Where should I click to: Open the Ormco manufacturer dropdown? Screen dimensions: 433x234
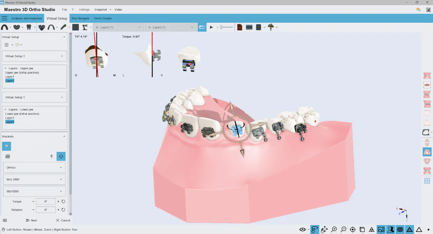[x=34, y=168]
